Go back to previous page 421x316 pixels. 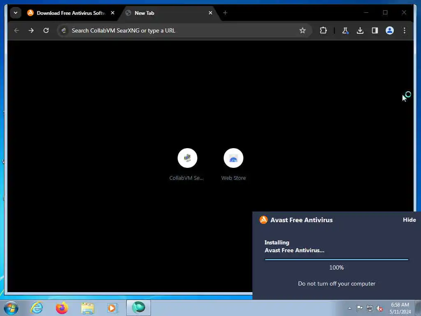click(16, 30)
